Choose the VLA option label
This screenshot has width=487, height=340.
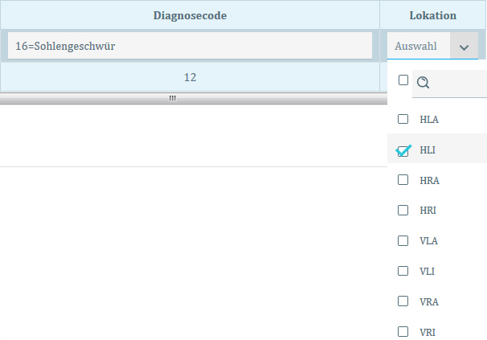click(x=428, y=241)
